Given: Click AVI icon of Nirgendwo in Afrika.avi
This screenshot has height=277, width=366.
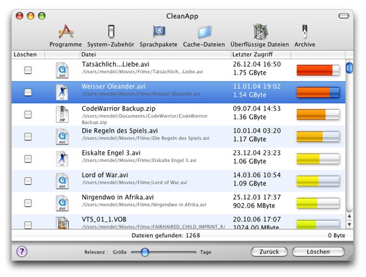Looking at the screenshot, I should click(x=62, y=203).
